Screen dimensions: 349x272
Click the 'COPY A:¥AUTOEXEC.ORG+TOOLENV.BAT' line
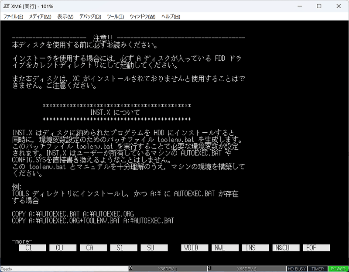tap(93, 221)
